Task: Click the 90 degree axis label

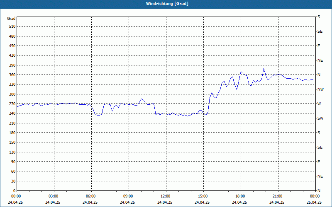Action: tap(13, 162)
